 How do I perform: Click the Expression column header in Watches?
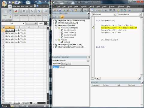click(97, 85)
